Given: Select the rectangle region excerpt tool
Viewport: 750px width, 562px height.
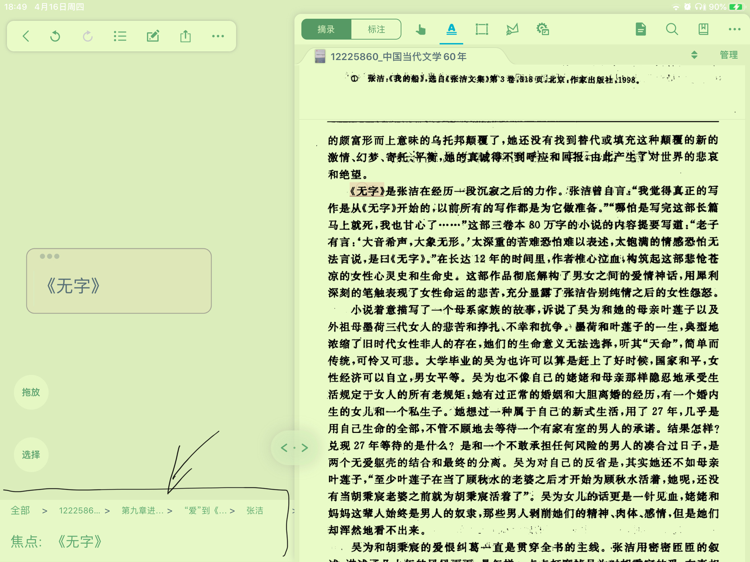Looking at the screenshot, I should [x=482, y=30].
